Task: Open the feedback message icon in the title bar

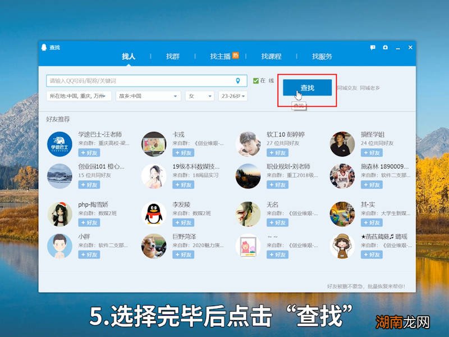Action: click(372, 48)
